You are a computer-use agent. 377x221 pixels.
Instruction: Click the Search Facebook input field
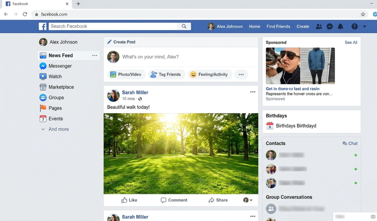tap(110, 26)
